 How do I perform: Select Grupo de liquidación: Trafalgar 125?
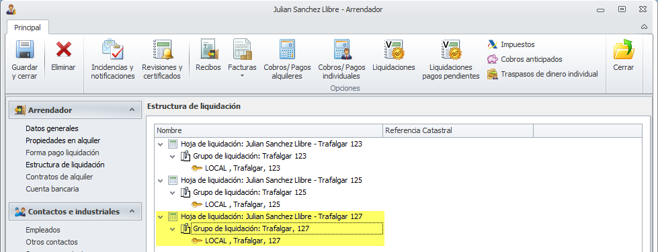click(249, 192)
